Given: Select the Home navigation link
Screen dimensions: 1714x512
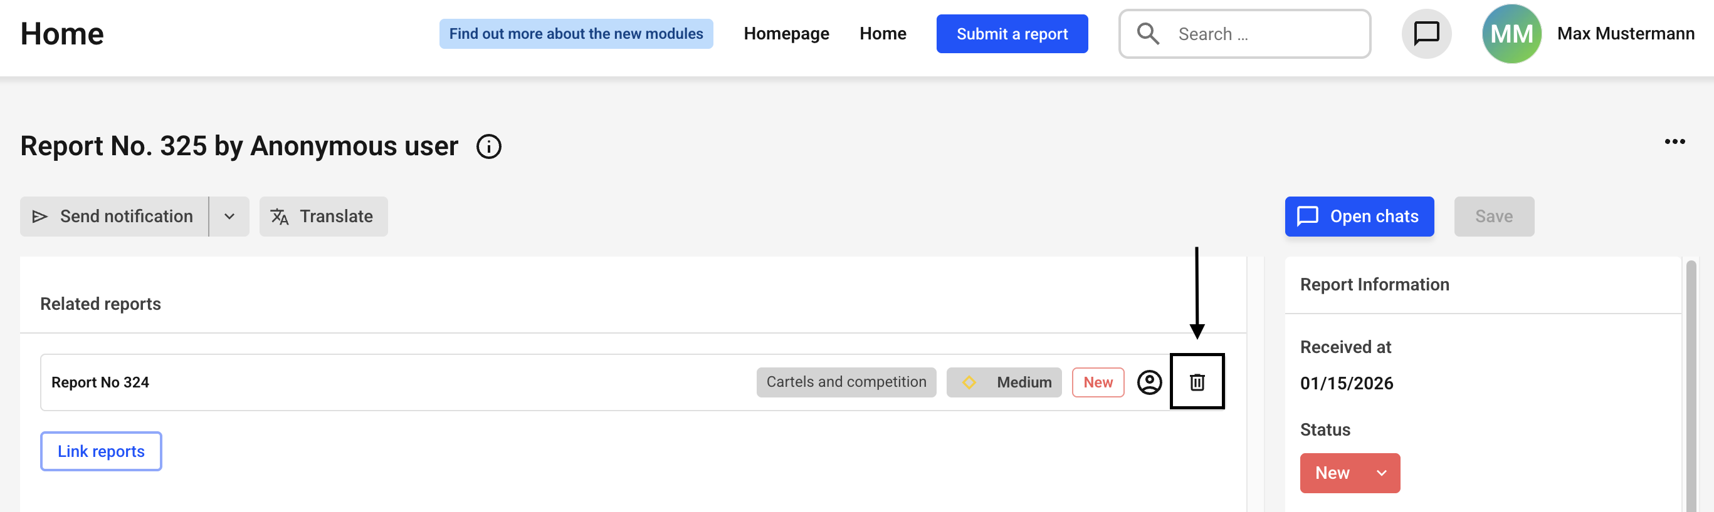Looking at the screenshot, I should pos(882,33).
